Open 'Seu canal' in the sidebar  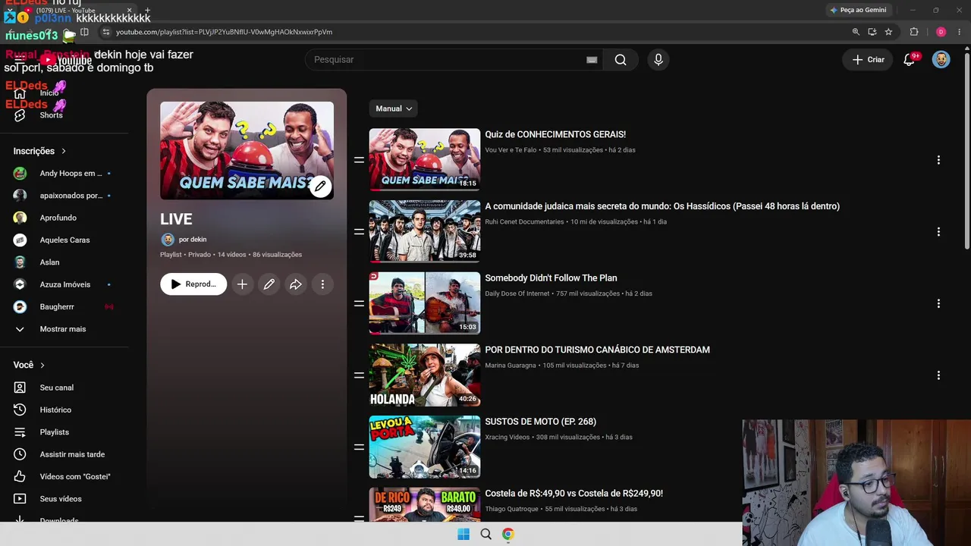coord(64,388)
